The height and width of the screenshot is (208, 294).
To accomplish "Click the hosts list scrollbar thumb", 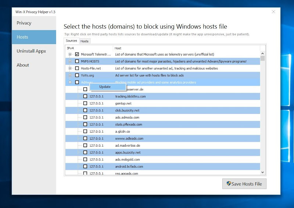I will pos(262,58).
